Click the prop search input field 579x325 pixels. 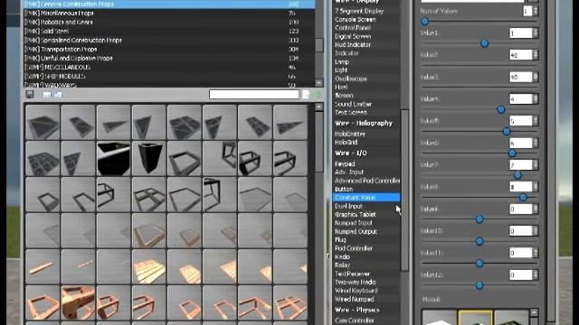click(254, 94)
